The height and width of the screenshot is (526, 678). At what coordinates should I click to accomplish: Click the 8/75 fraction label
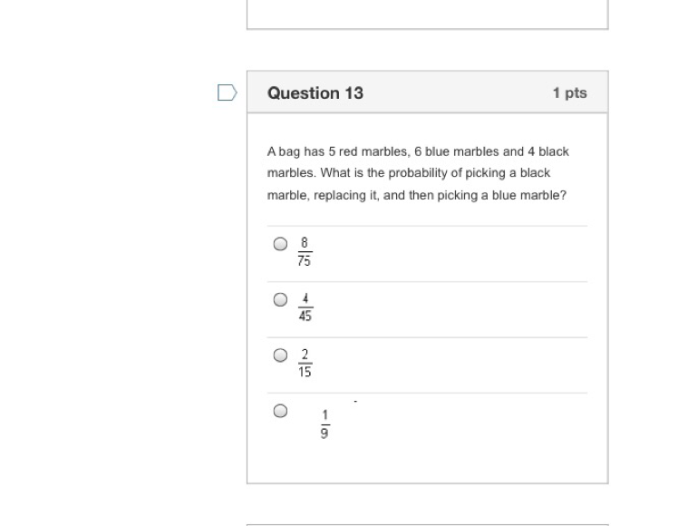click(x=305, y=252)
